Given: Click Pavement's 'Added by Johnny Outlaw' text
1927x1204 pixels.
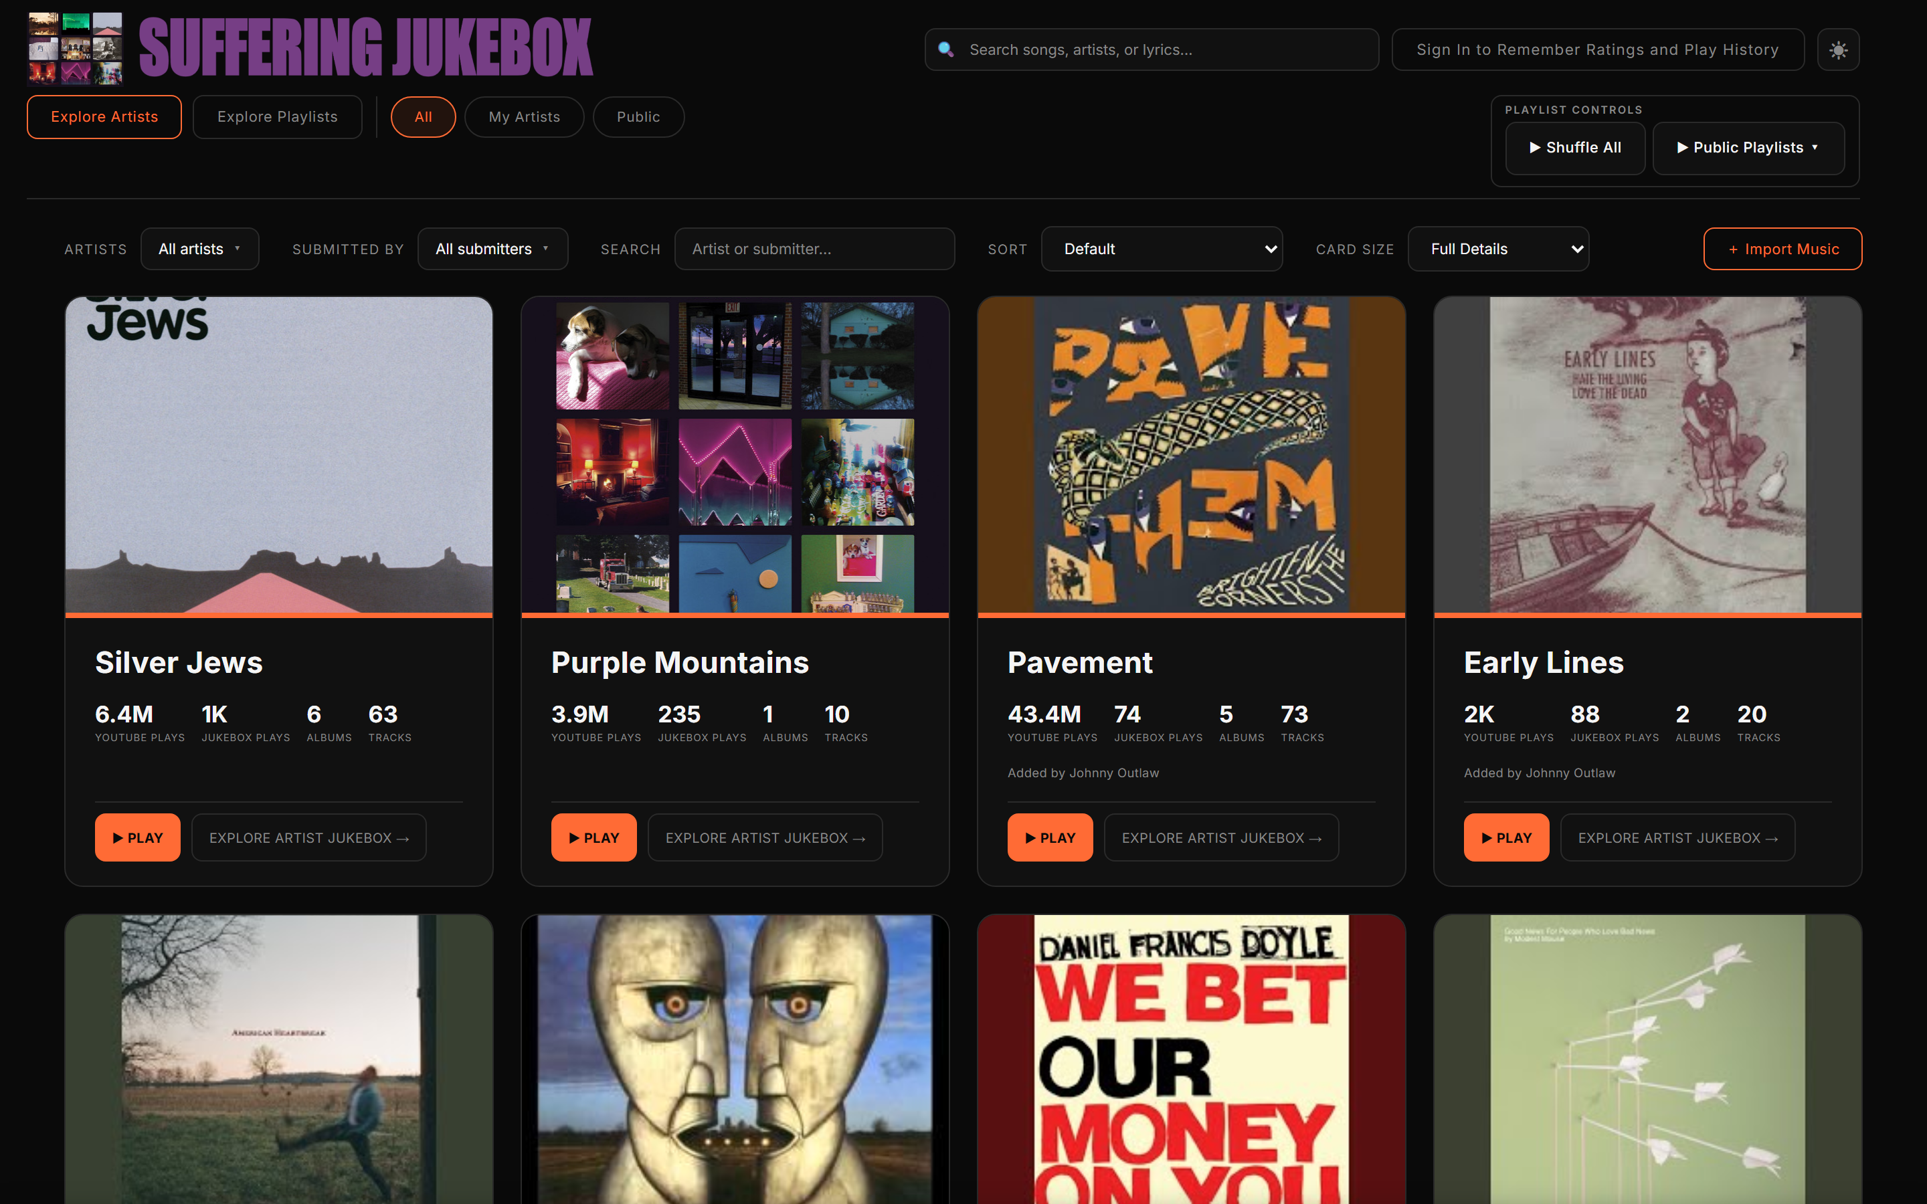Looking at the screenshot, I should click(1083, 773).
